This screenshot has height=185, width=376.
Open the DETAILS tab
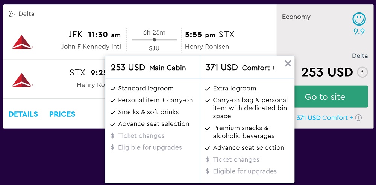click(23, 114)
